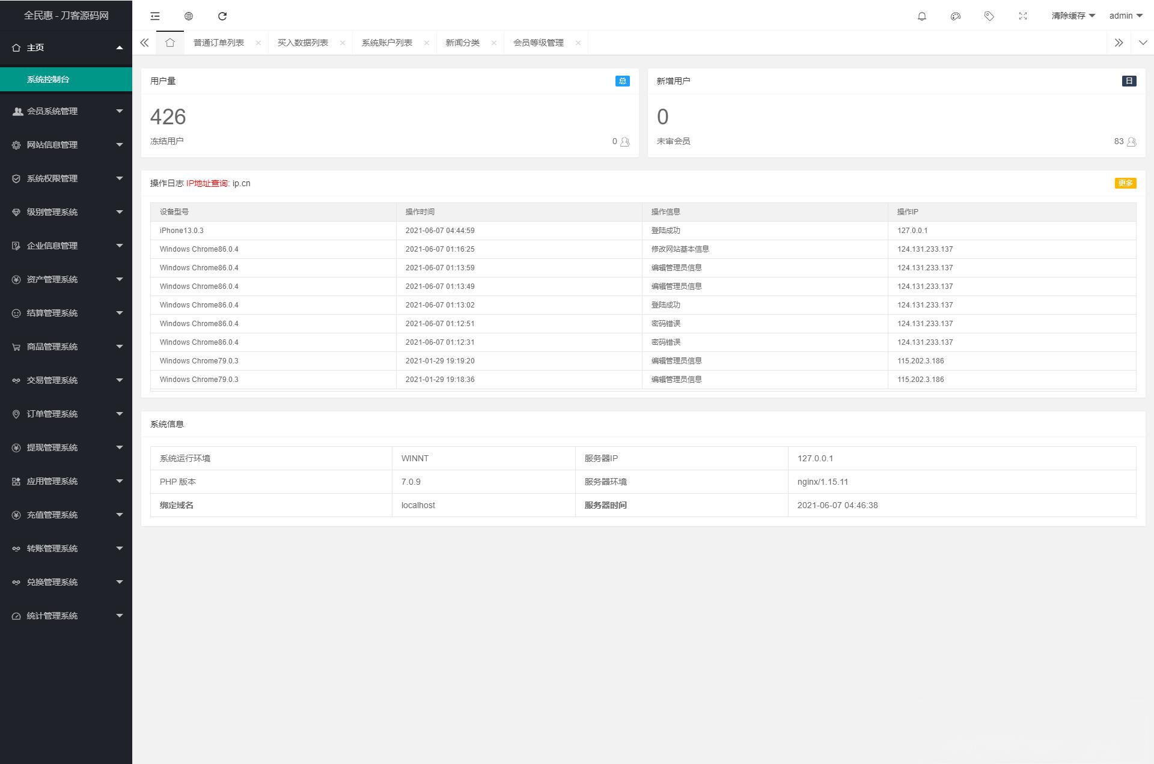Open the notification bell
1154x764 pixels.
[922, 16]
